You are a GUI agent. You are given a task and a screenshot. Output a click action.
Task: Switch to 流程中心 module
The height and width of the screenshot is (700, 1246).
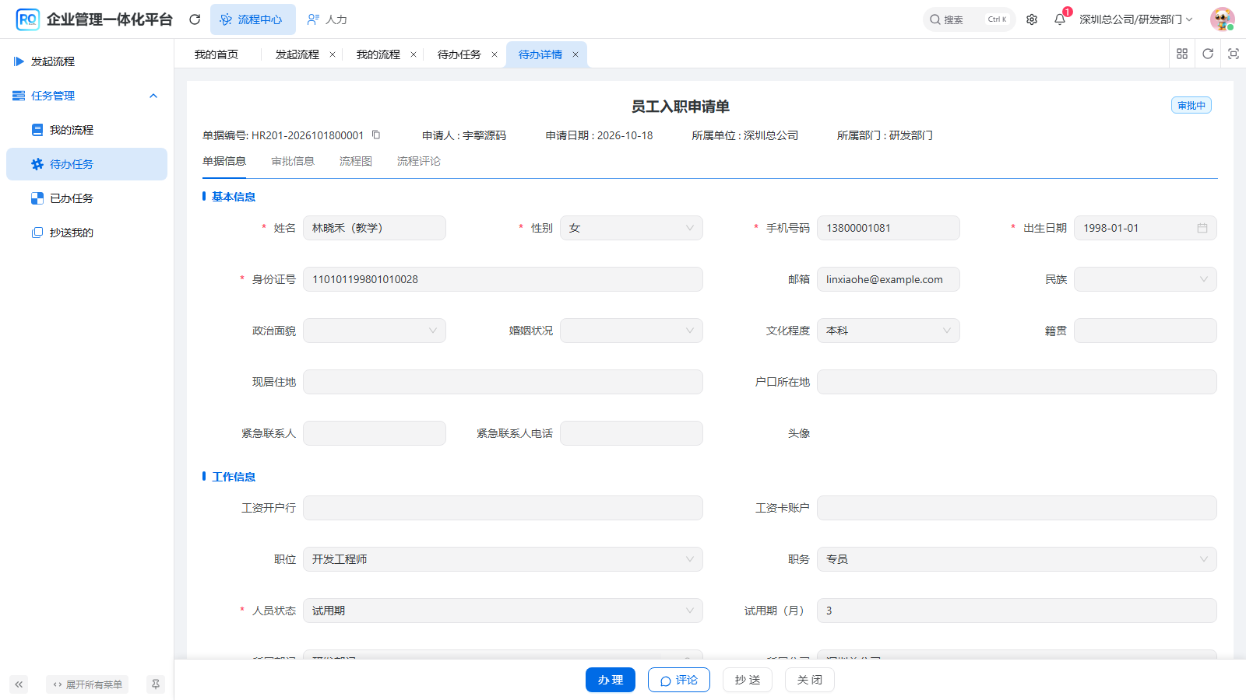click(252, 19)
